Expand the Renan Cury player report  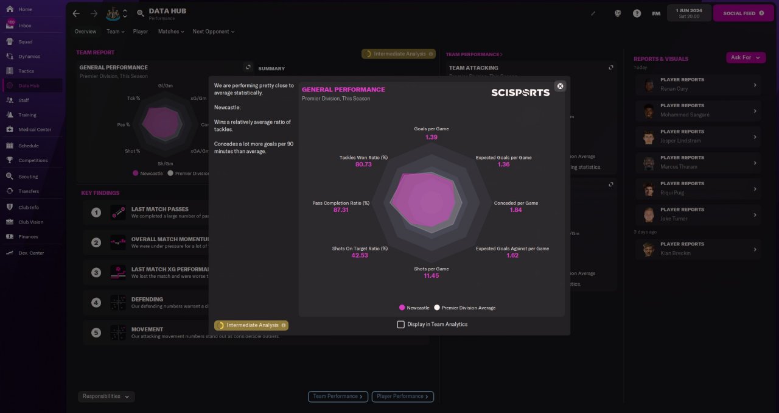click(755, 85)
